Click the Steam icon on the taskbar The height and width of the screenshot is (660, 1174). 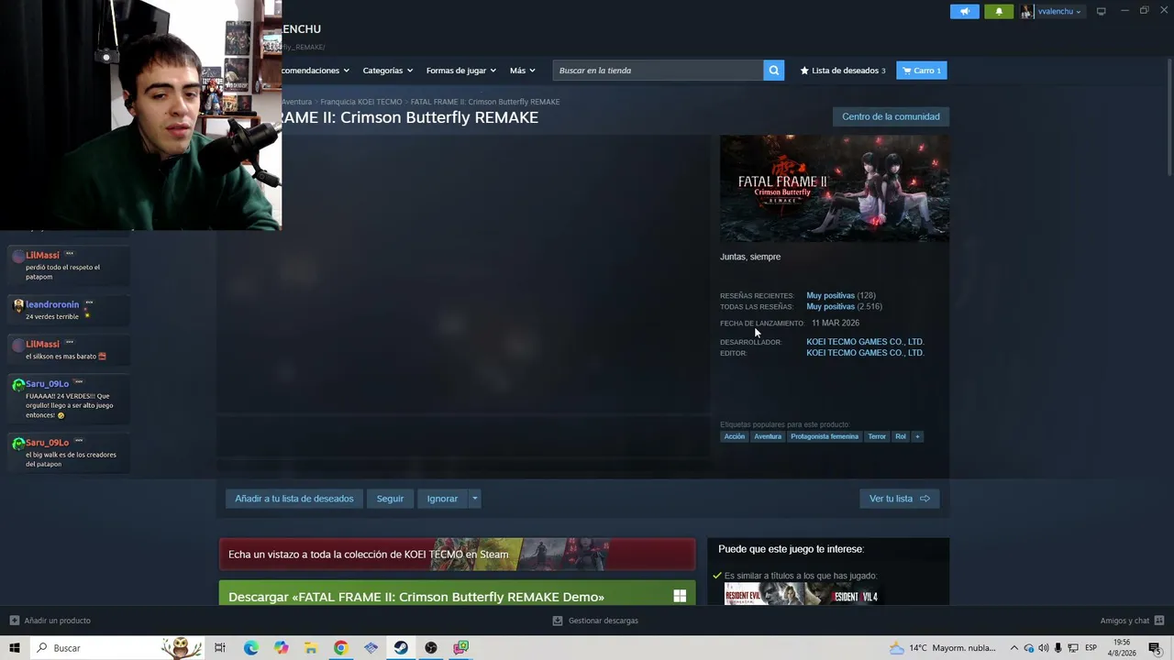pos(401,648)
